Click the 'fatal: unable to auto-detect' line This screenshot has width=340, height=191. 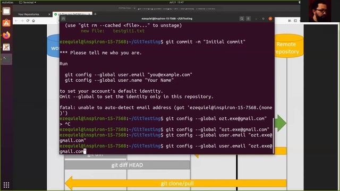[166, 108]
